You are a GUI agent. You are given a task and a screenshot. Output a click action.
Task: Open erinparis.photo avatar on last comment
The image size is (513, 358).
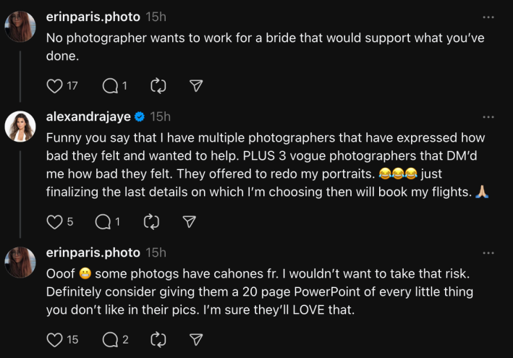click(x=20, y=262)
